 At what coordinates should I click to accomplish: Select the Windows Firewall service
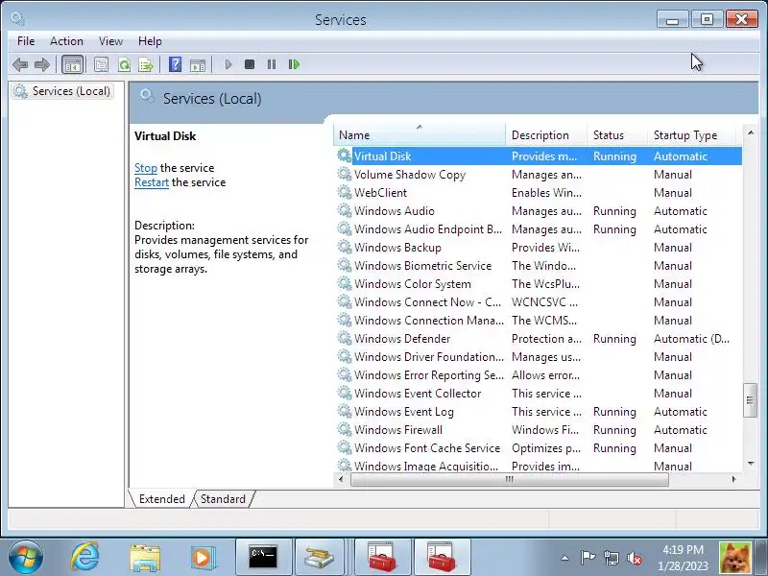coord(538,430)
